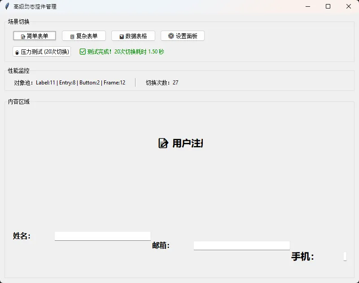Show the 数据表格 scene
The height and width of the screenshot is (283, 359).
[x=133, y=36]
